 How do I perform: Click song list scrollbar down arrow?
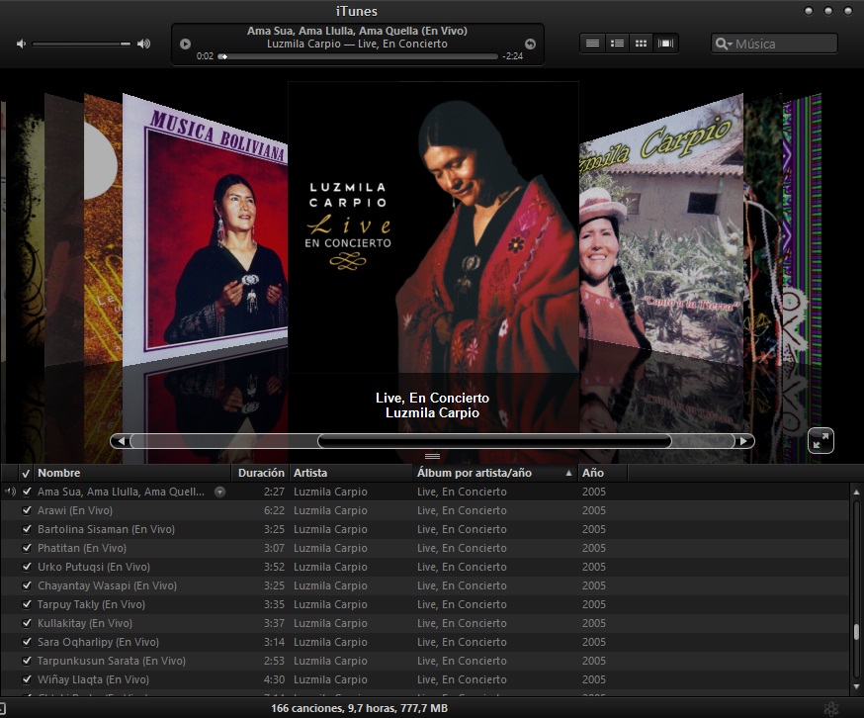pyautogui.click(x=856, y=687)
